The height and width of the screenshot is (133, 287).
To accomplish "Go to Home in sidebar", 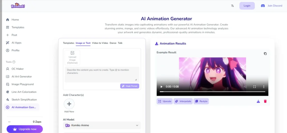I will 15,20.
